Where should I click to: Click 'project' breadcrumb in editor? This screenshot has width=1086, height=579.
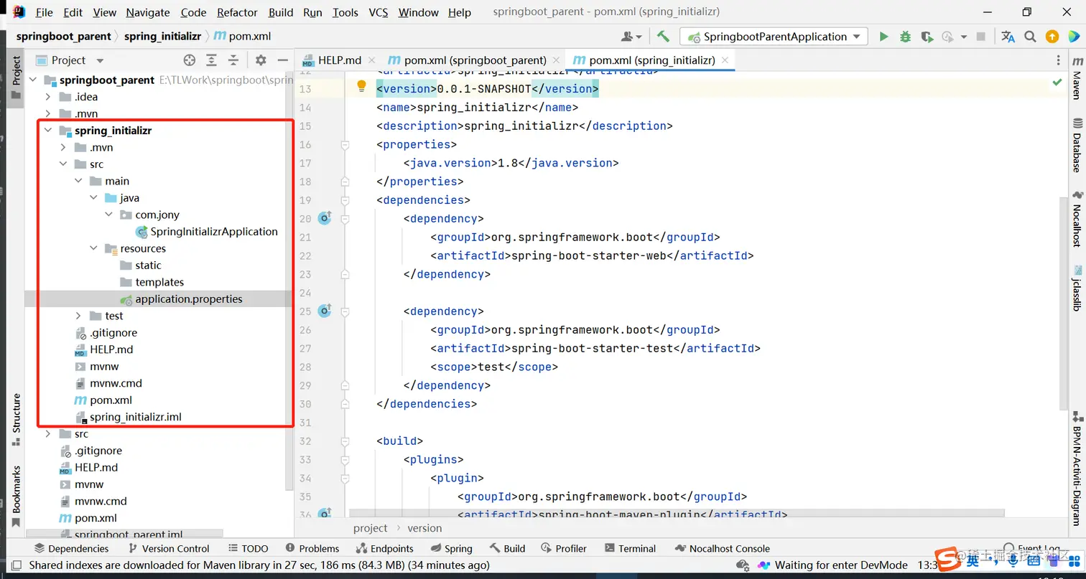coord(370,528)
